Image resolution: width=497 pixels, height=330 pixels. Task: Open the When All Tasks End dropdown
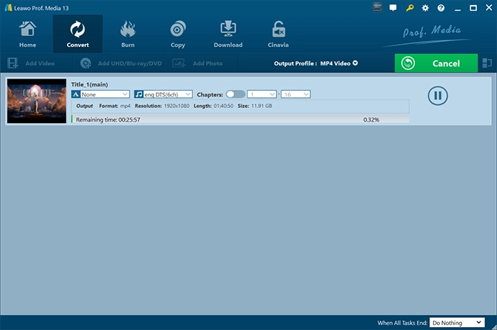(457, 323)
